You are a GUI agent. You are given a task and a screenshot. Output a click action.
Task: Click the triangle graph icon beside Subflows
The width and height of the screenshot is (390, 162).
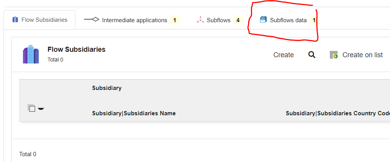pos(200,20)
